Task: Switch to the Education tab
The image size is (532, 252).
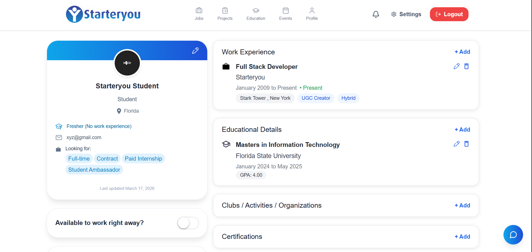Action: click(x=256, y=14)
